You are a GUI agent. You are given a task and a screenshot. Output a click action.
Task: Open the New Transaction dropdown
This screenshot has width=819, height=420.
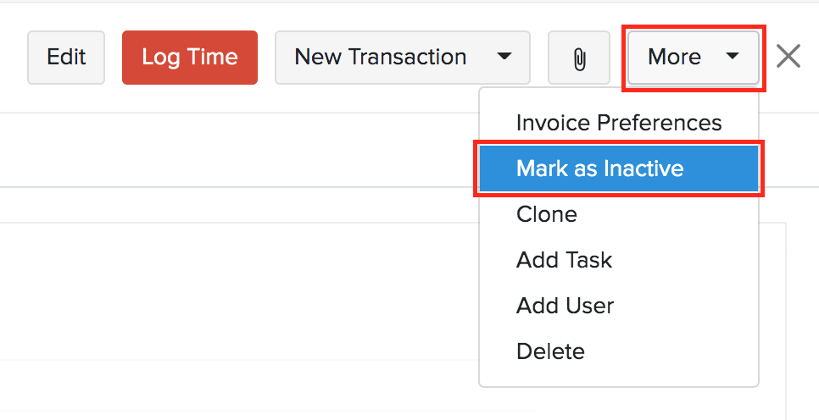tap(402, 58)
